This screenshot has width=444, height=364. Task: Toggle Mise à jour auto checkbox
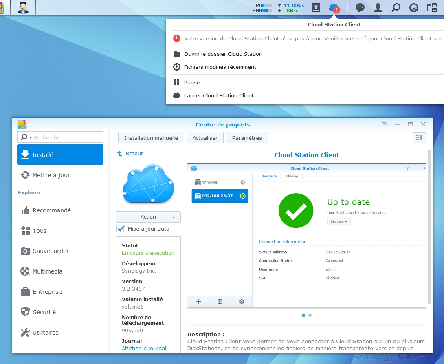click(121, 229)
